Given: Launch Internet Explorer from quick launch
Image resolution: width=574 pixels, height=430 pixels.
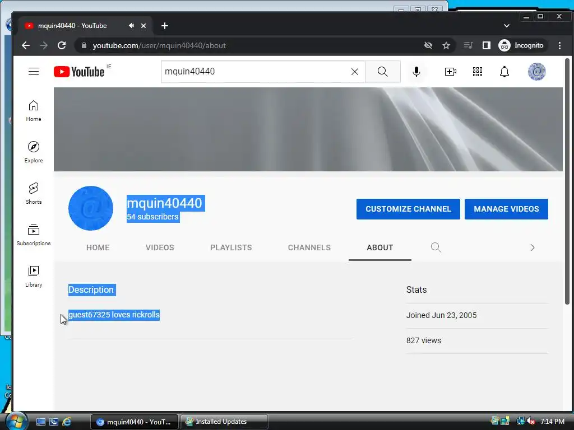Looking at the screenshot, I should [67, 422].
